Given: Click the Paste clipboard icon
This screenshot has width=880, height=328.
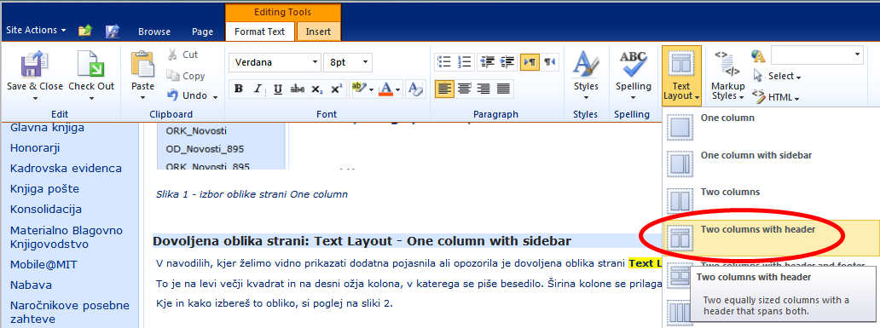Looking at the screenshot, I should click(142, 64).
